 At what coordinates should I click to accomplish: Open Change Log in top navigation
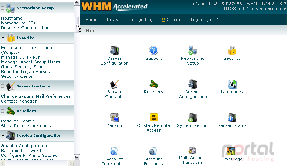tap(140, 20)
